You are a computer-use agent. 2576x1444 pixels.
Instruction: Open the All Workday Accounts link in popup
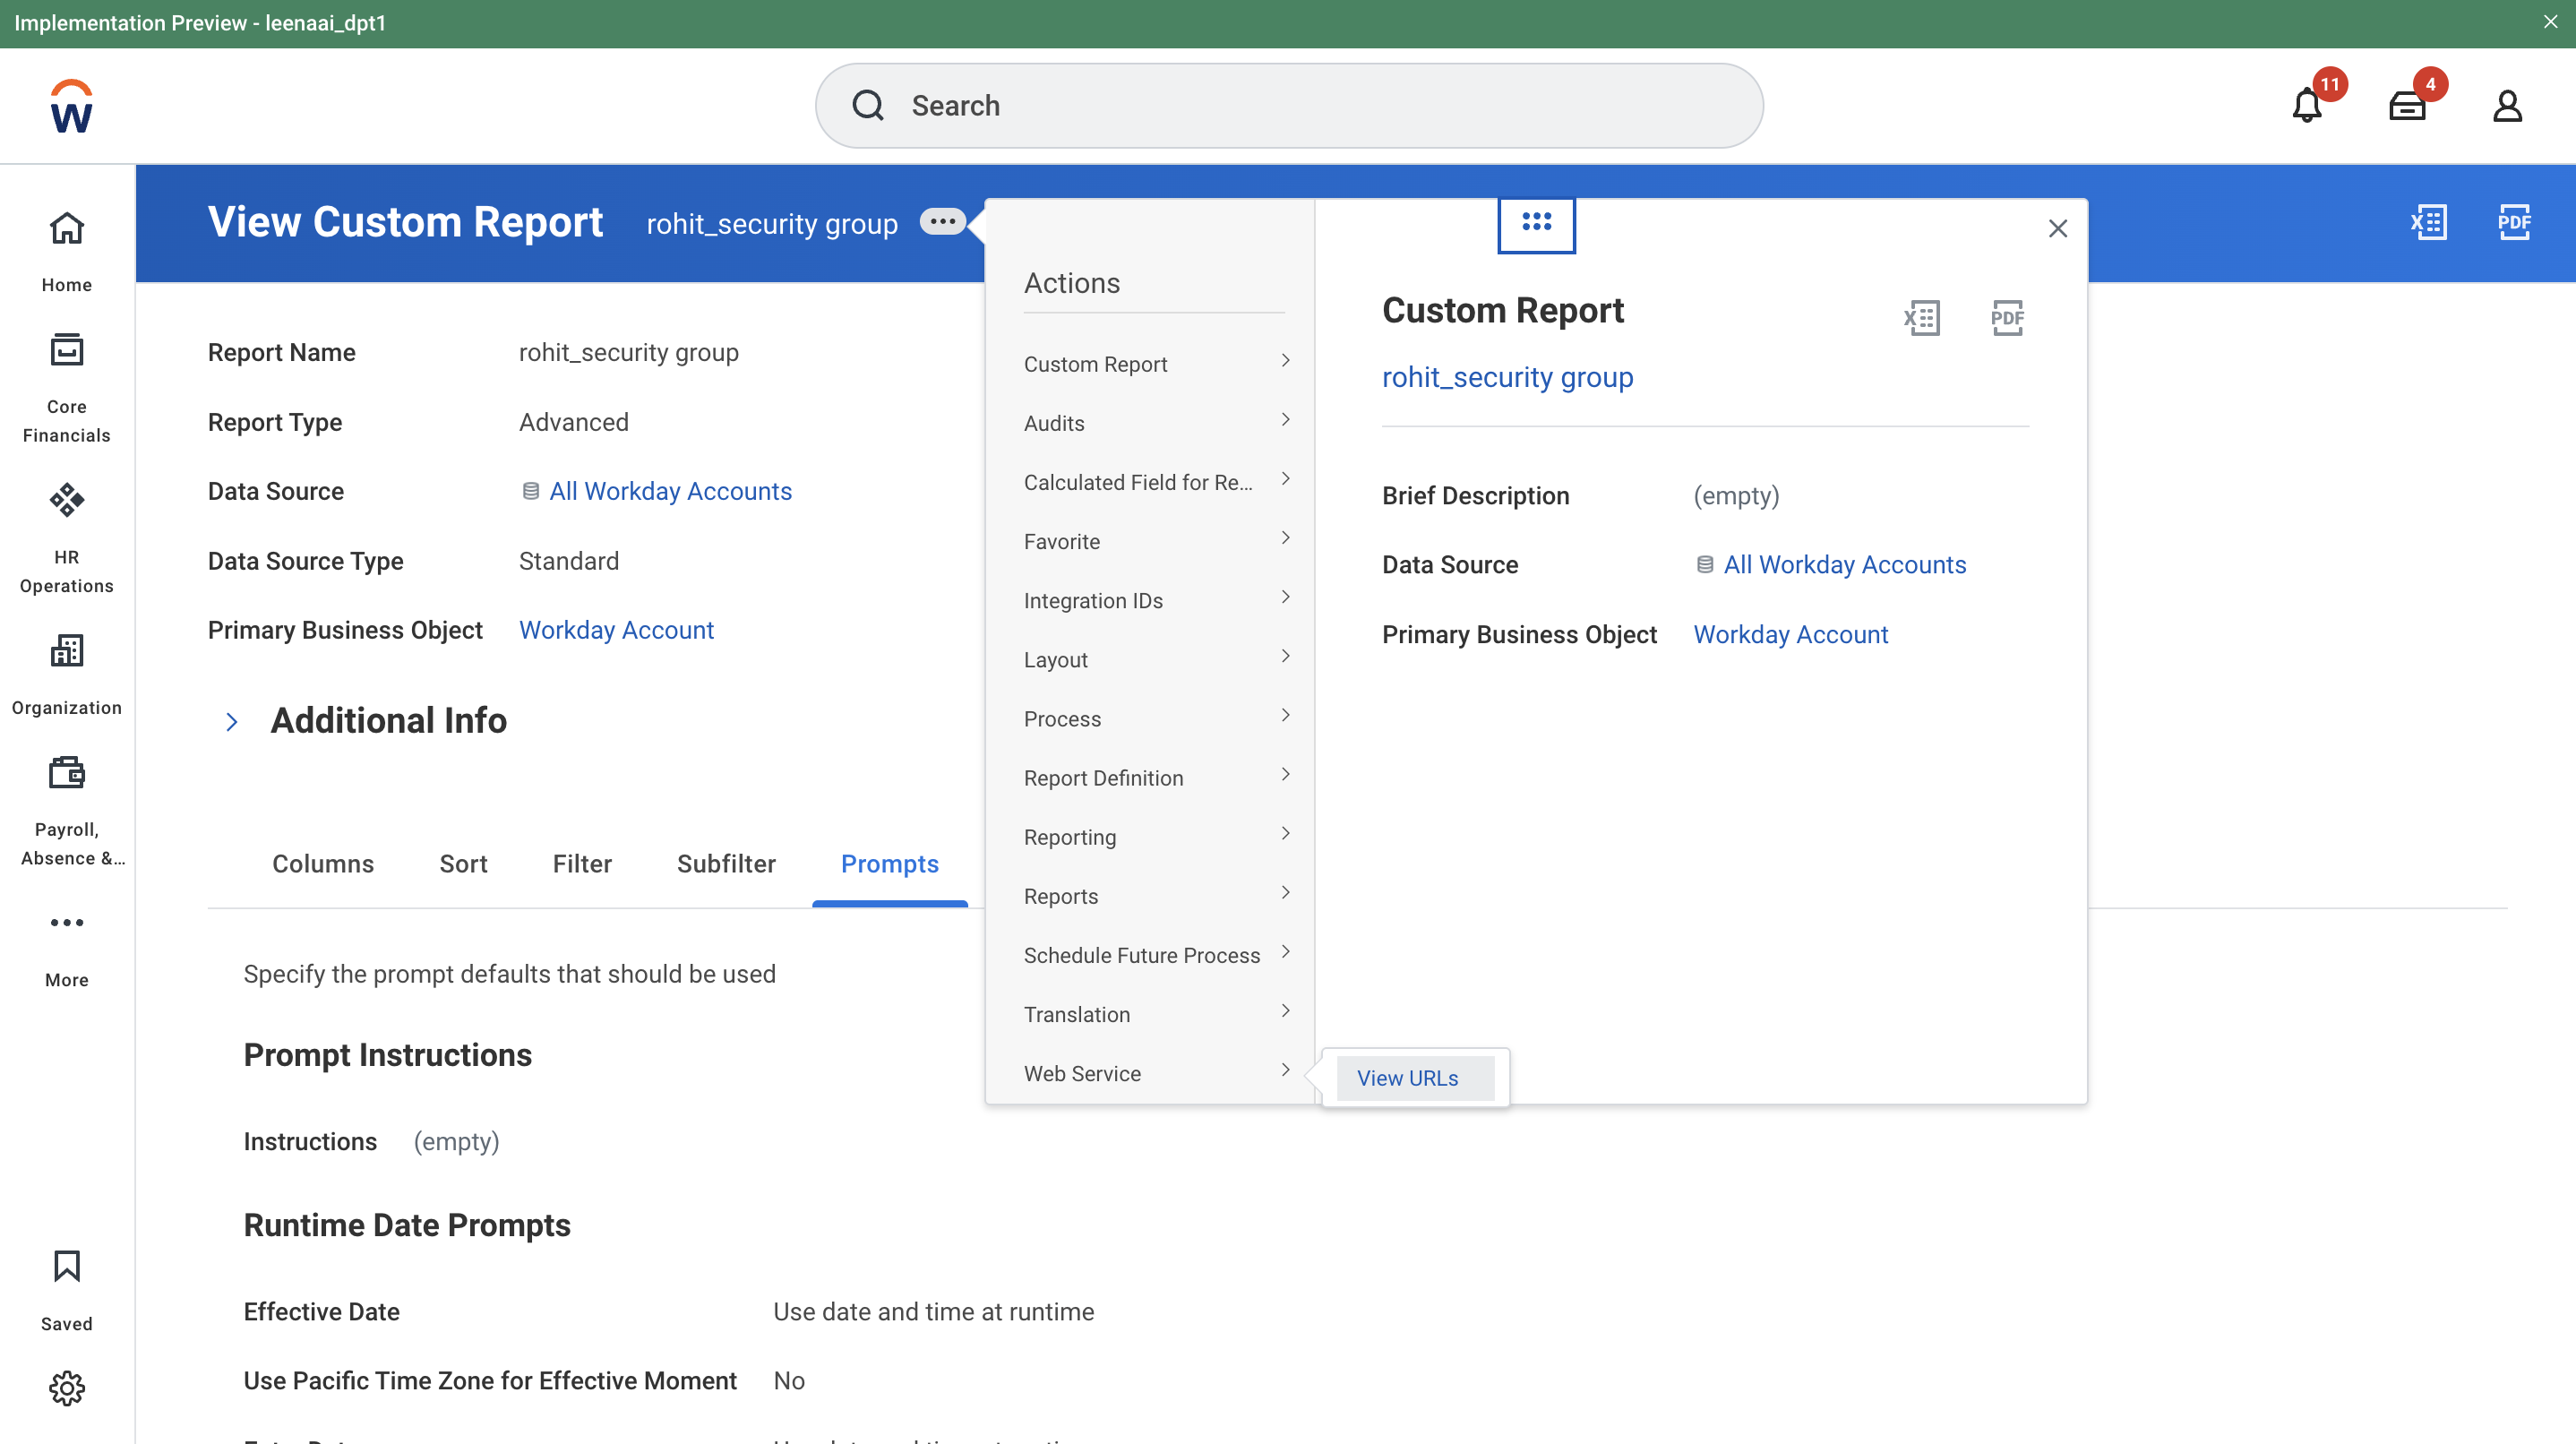[1844, 565]
